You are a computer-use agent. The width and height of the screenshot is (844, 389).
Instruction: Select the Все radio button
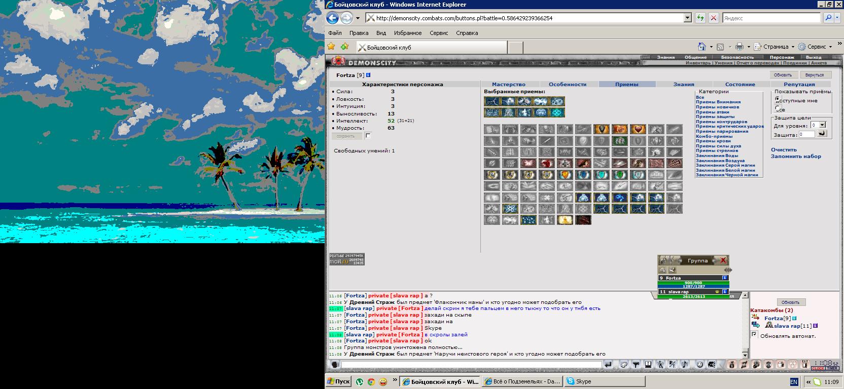pos(778,108)
